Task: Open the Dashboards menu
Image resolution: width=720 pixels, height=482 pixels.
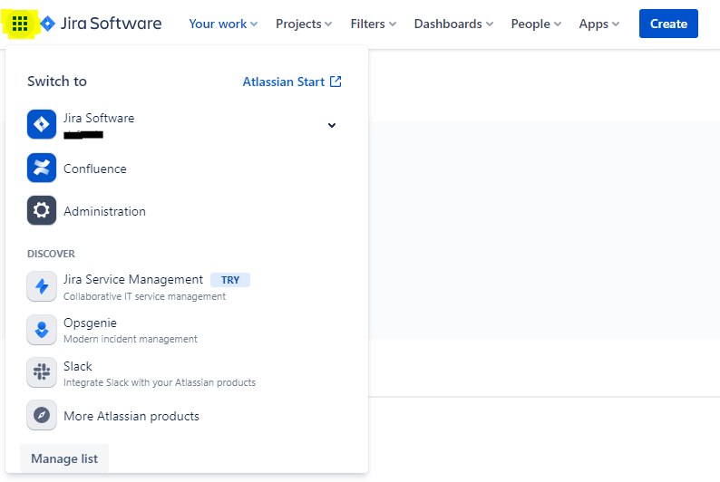Action: click(453, 24)
